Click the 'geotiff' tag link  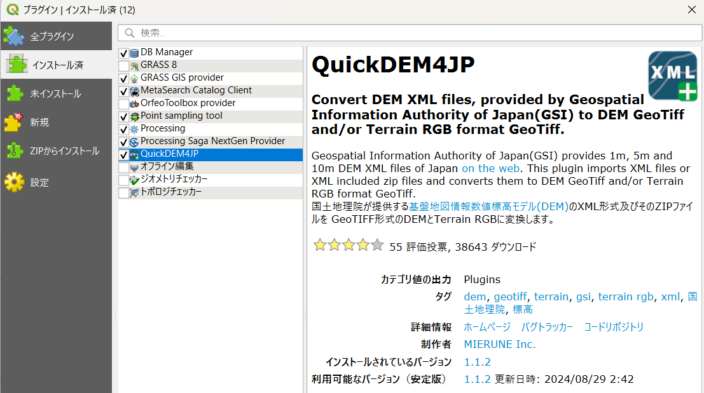(511, 296)
